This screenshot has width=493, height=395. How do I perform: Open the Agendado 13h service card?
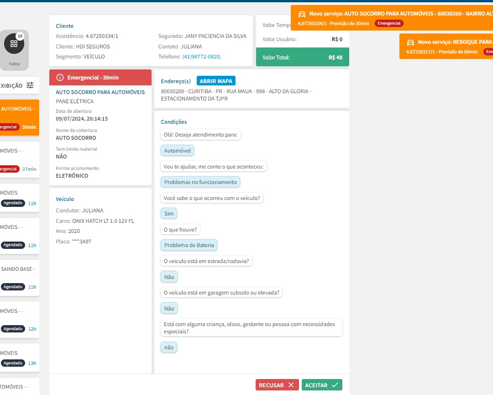(20, 358)
